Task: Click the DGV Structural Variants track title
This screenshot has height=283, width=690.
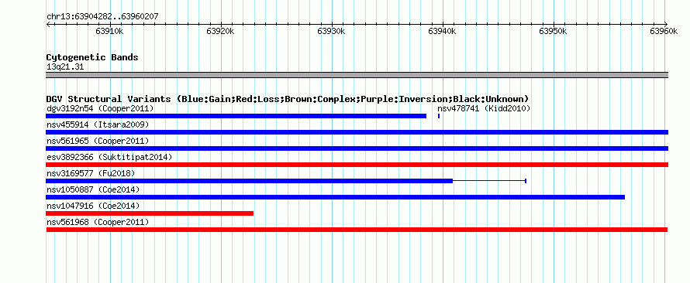Action: pyautogui.click(x=288, y=99)
